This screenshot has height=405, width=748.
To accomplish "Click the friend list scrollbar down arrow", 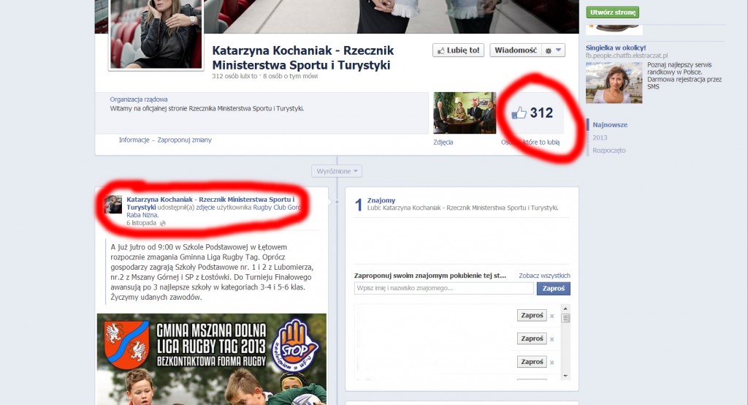I will point(566,376).
